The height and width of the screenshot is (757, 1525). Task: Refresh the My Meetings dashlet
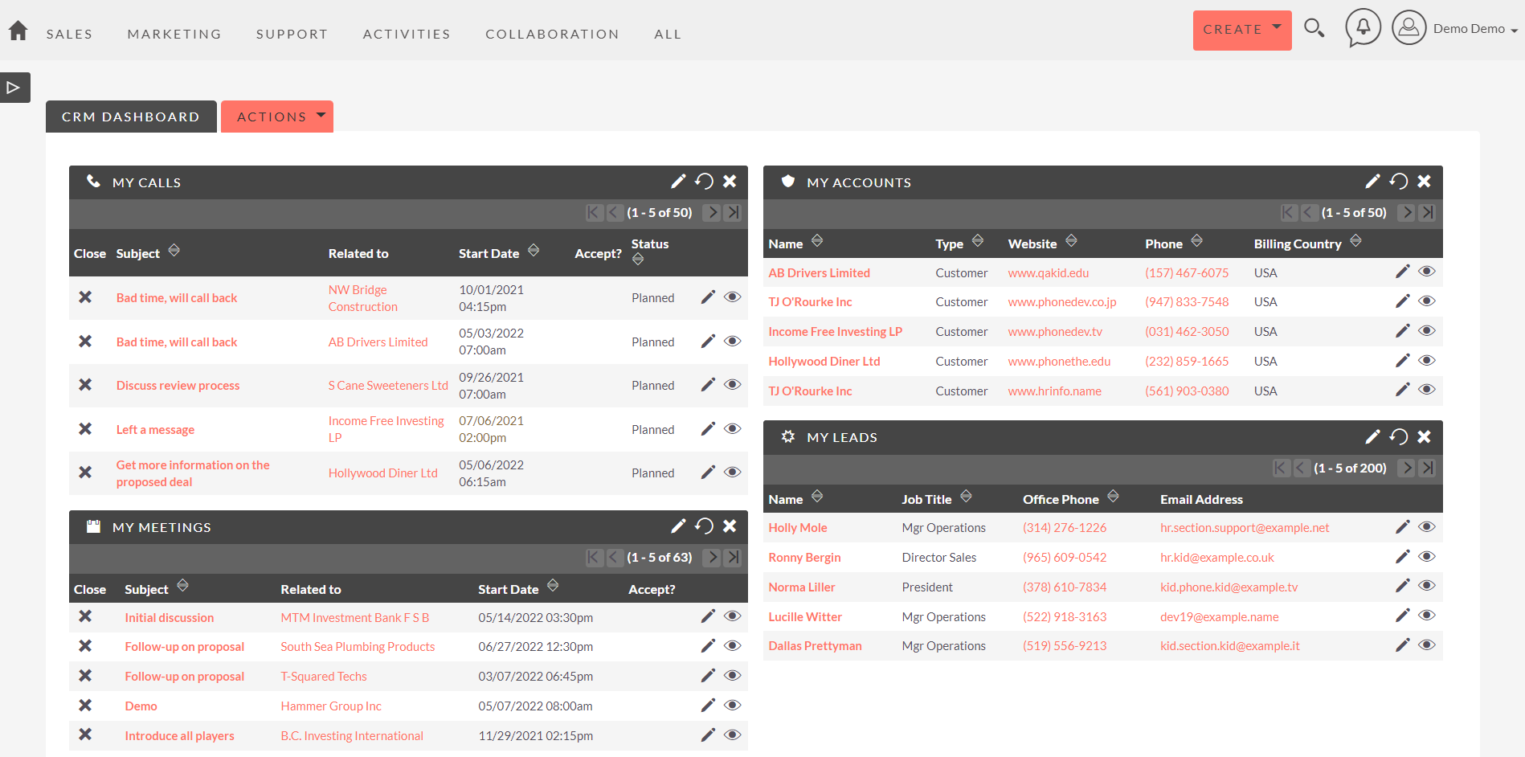(x=704, y=526)
